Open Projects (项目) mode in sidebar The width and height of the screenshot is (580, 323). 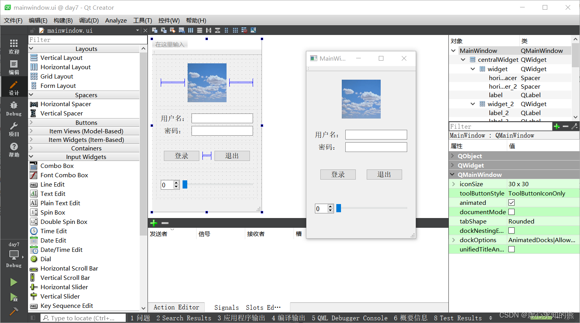14,129
